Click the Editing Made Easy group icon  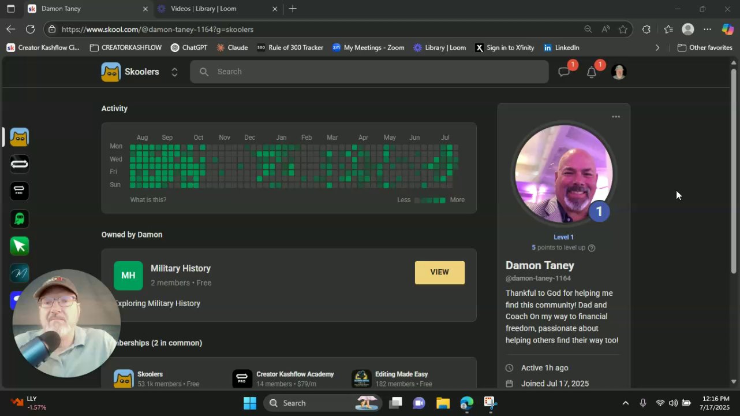tap(361, 379)
